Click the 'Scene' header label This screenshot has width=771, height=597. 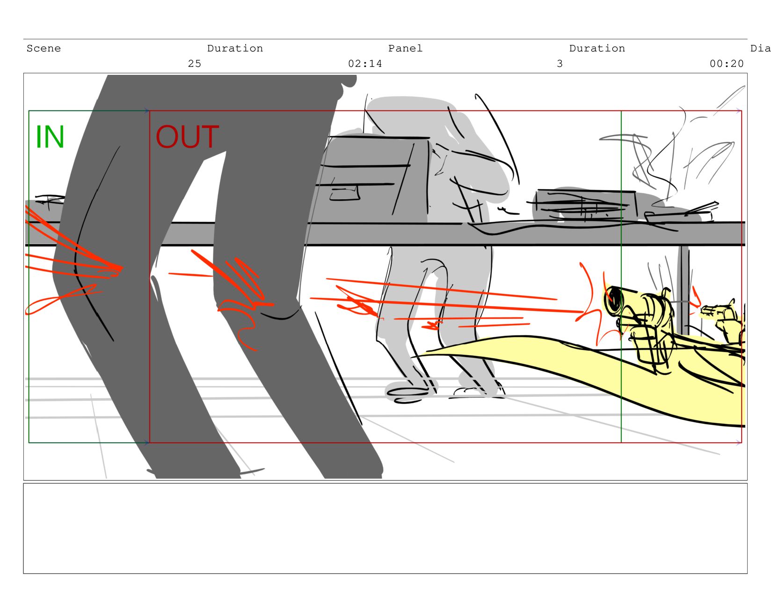pos(44,48)
